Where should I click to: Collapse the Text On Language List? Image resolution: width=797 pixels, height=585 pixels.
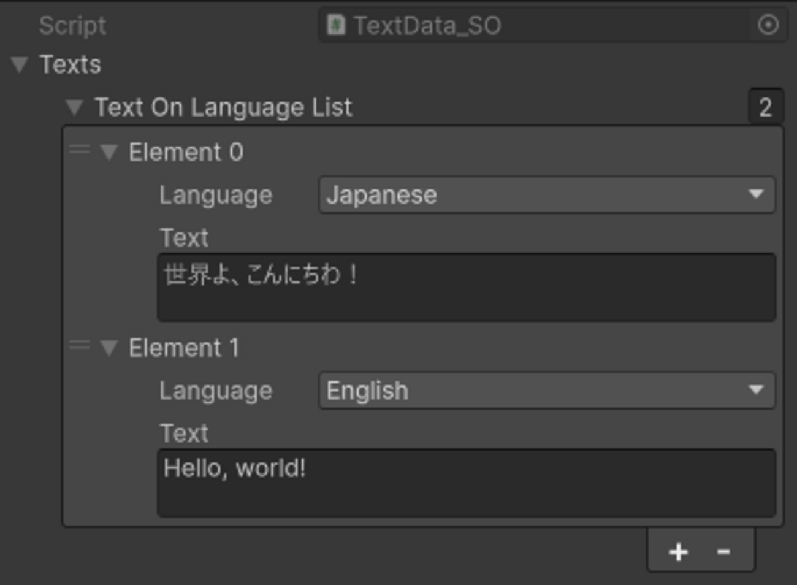click(74, 107)
